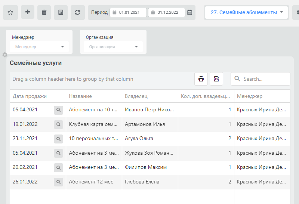Click the Search input field
Image resolution: width=299 pixels, height=204 pixels.
[260, 79]
